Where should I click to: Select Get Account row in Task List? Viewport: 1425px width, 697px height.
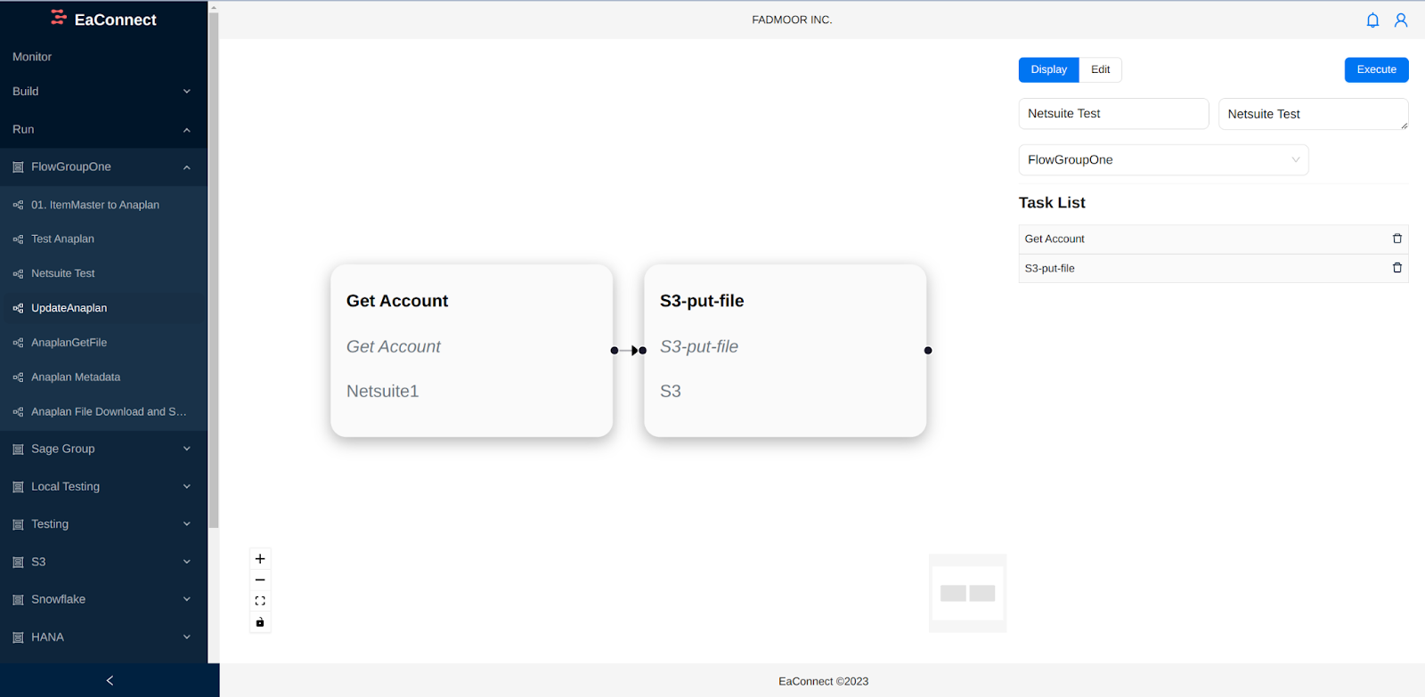tap(1213, 239)
